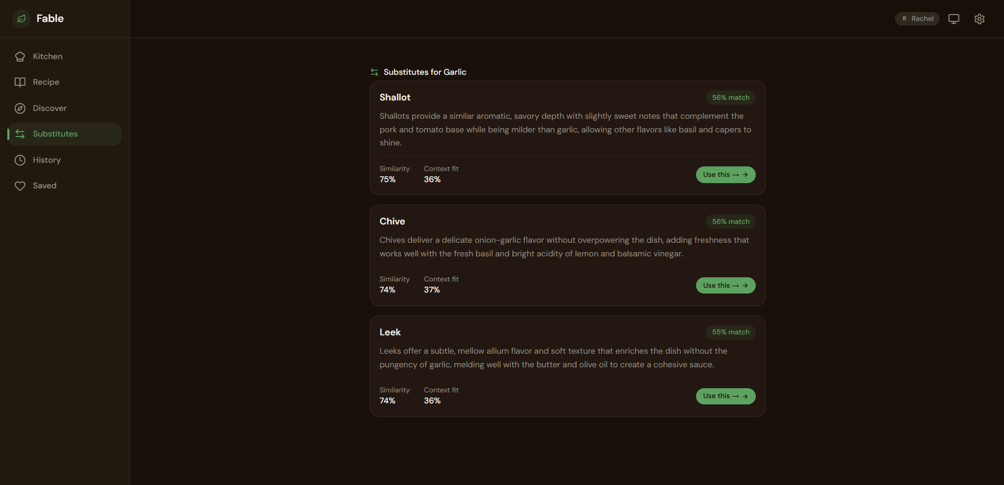The height and width of the screenshot is (485, 1004).
Task: Use this for Chive substitute
Action: [x=725, y=286]
